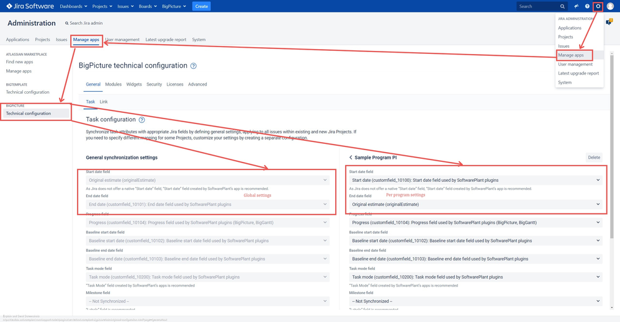This screenshot has height=322, width=620.
Task: Open global End date field dropdown
Action: 207,204
